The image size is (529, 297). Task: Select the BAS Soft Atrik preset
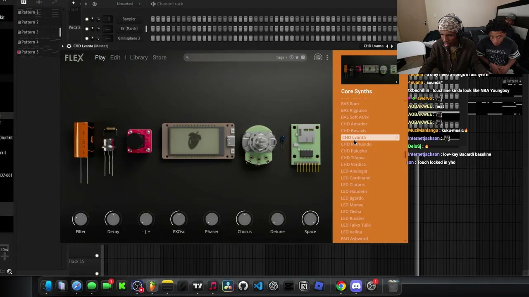(x=355, y=117)
